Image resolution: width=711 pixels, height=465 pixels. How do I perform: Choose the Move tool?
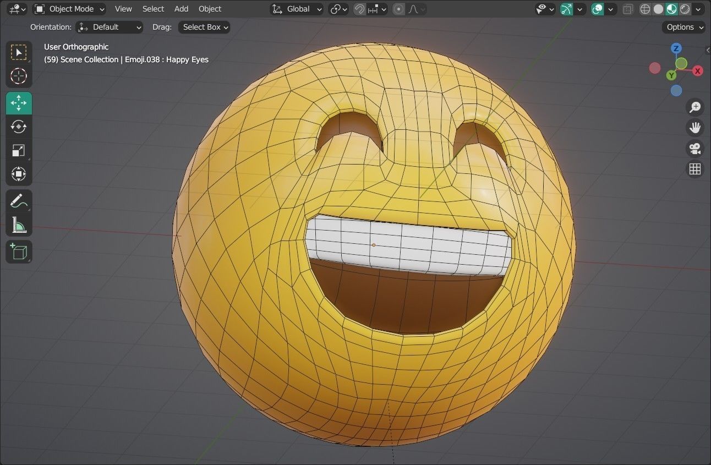[x=19, y=103]
